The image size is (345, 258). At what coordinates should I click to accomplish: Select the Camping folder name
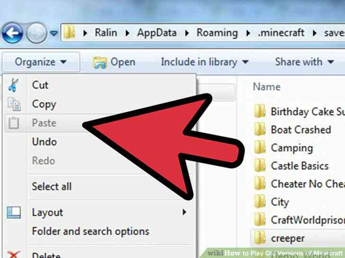coord(292,148)
